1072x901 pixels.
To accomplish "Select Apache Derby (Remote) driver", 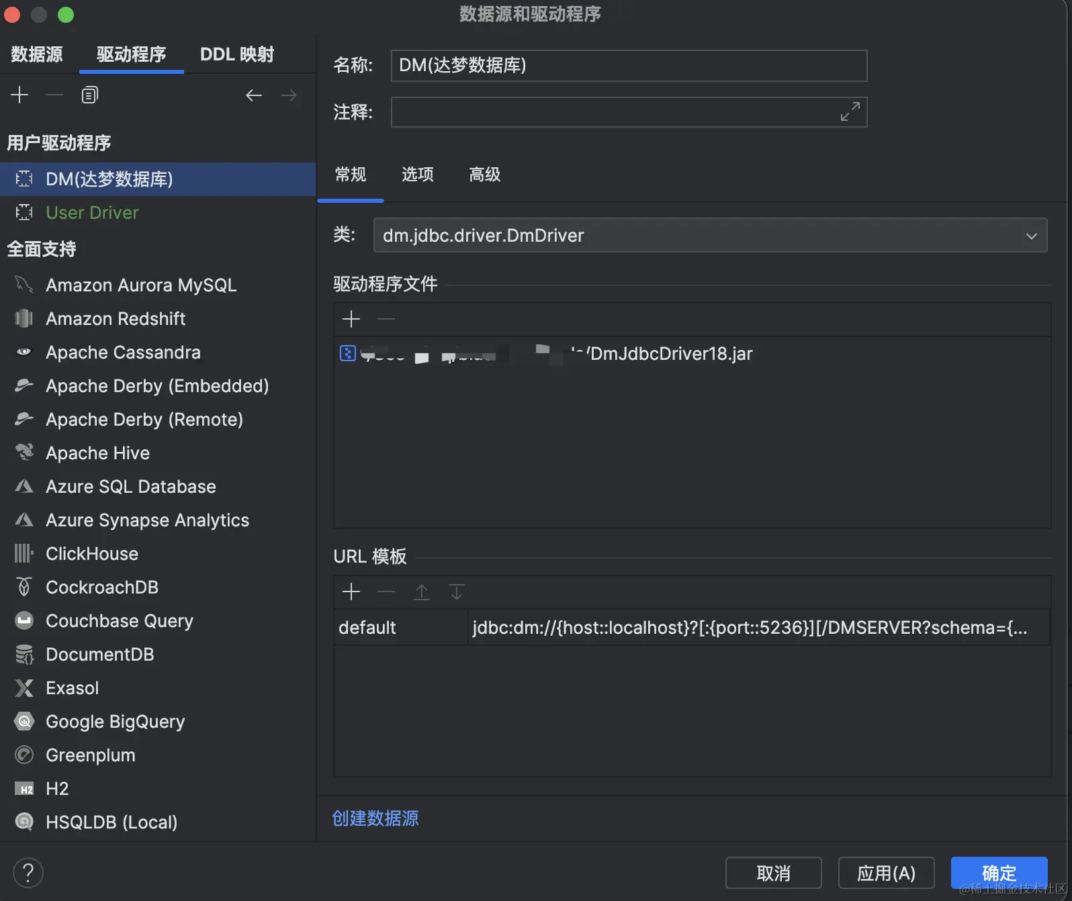I will [158, 419].
